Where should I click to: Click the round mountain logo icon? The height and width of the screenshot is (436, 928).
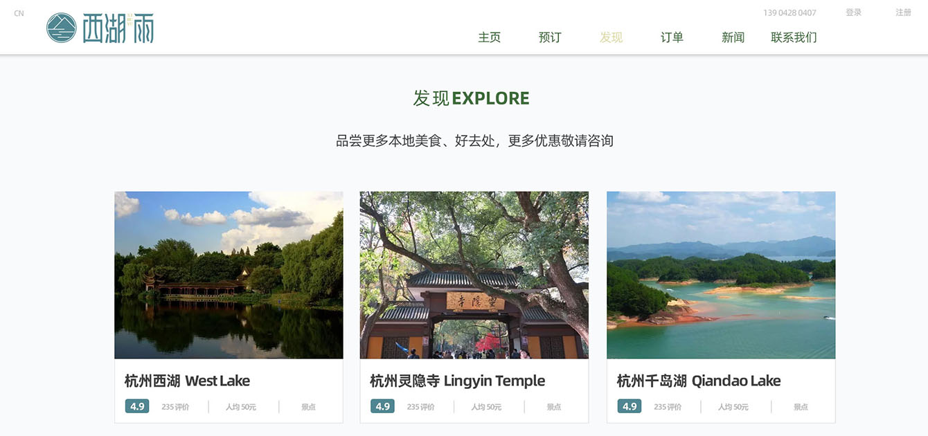[61, 28]
